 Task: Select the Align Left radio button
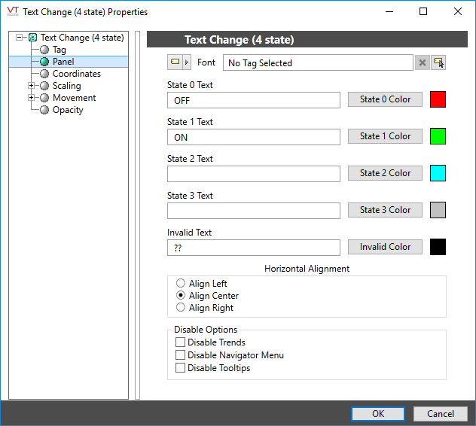point(180,284)
